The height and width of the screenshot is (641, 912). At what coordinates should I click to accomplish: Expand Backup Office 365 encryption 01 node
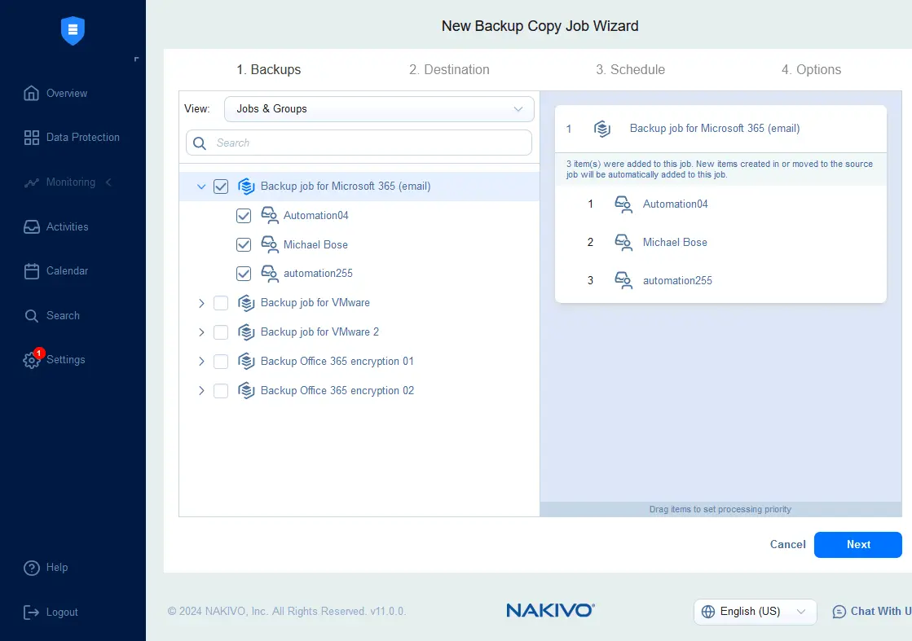[201, 362]
